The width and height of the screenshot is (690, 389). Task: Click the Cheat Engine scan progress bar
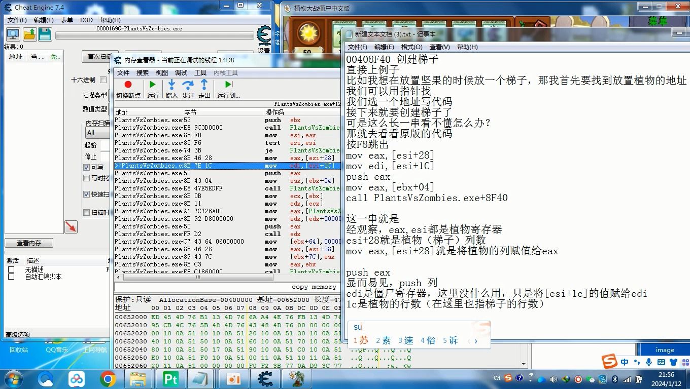154,36
